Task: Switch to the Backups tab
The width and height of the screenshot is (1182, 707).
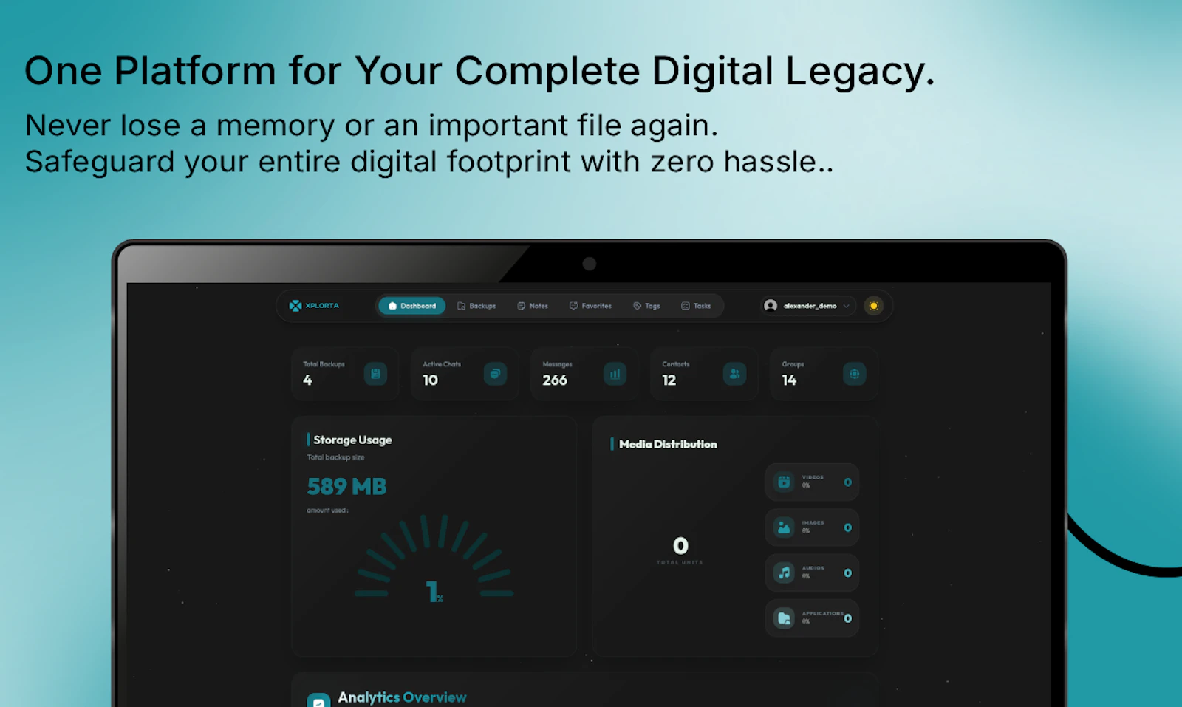Action: pyautogui.click(x=476, y=306)
